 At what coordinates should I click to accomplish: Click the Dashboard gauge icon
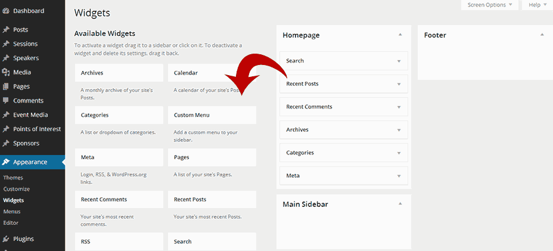pos(5,11)
